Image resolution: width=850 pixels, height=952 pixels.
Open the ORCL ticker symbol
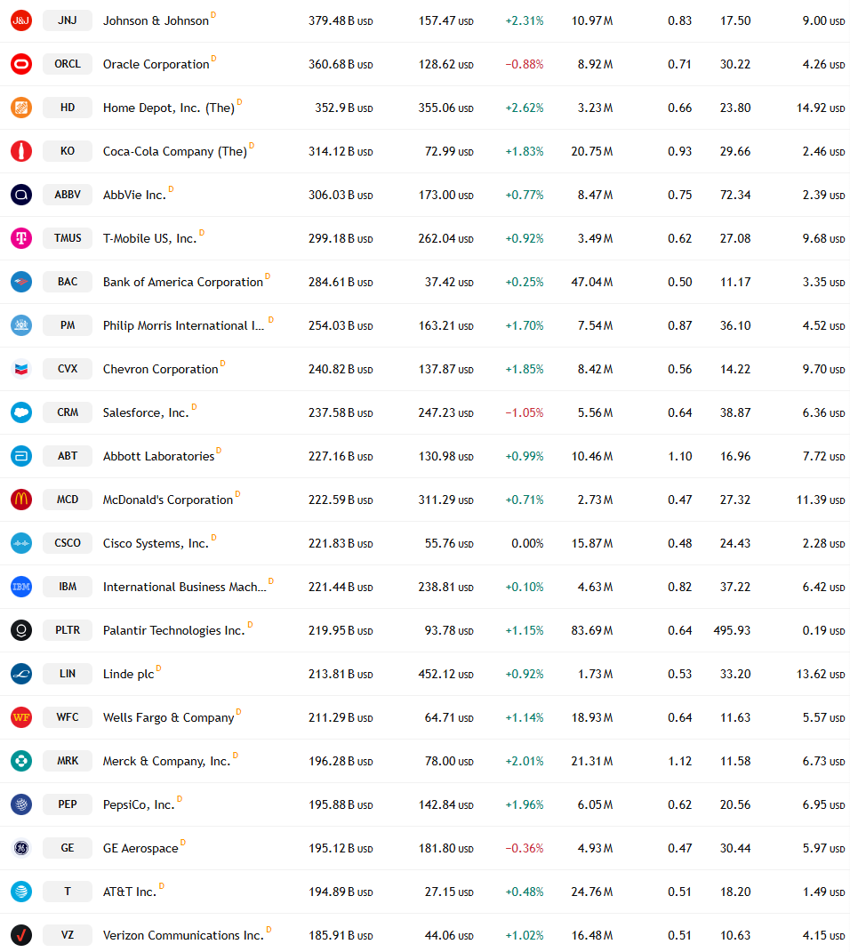coord(68,64)
